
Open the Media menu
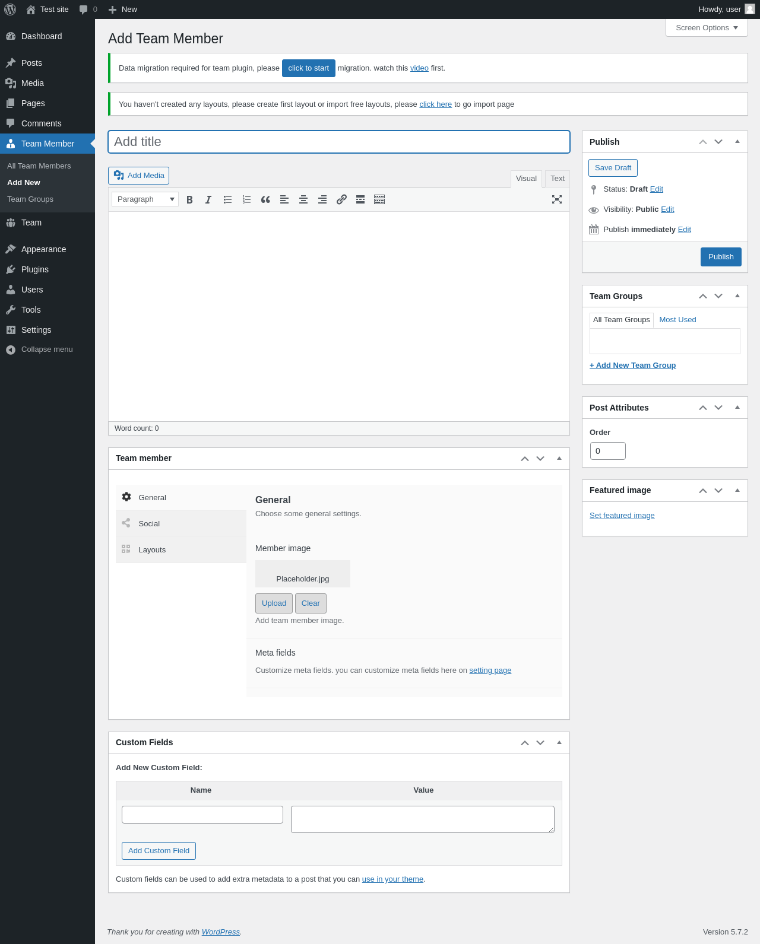[x=47, y=83]
